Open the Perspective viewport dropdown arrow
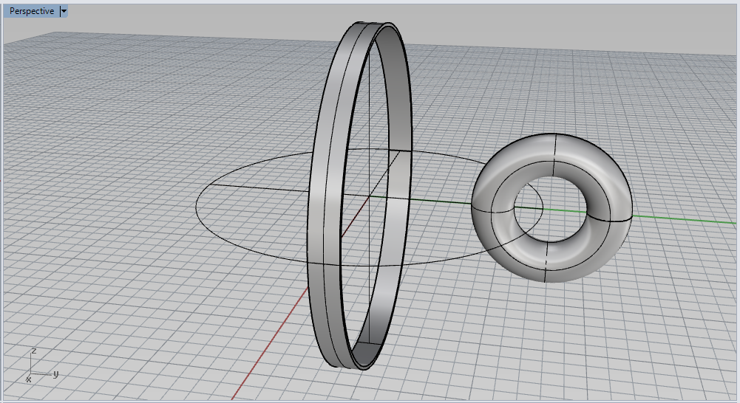Image resolution: width=740 pixels, height=403 pixels. (x=64, y=11)
